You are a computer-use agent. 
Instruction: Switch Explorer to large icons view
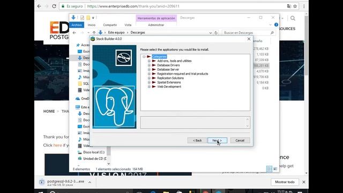pyautogui.click(x=275, y=169)
